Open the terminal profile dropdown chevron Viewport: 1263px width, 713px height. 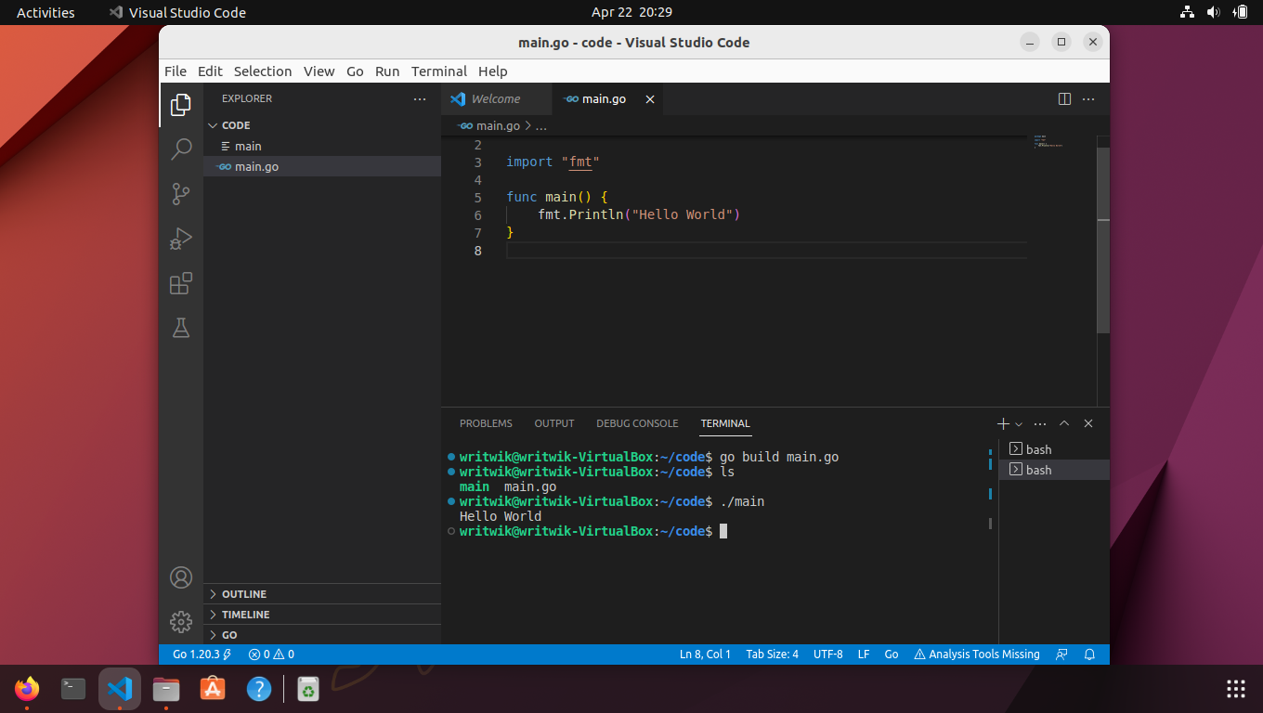click(x=1017, y=423)
